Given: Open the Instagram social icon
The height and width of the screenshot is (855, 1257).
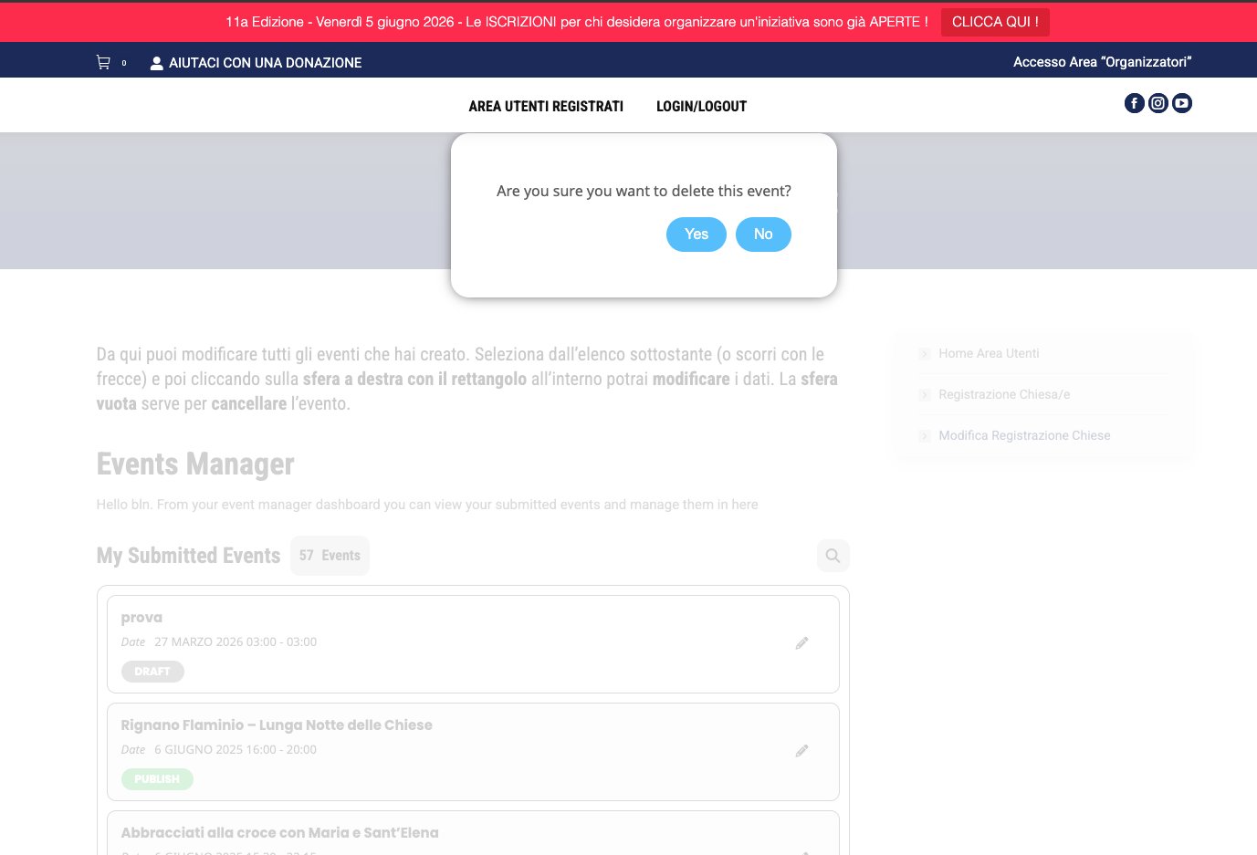Looking at the screenshot, I should [1157, 103].
